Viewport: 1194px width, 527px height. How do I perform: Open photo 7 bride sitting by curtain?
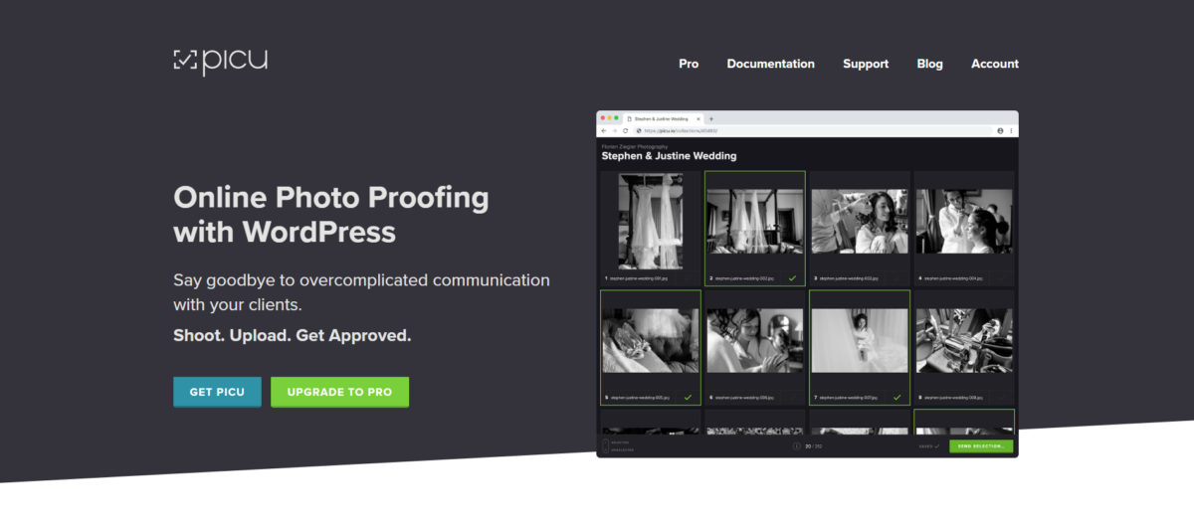(x=860, y=340)
